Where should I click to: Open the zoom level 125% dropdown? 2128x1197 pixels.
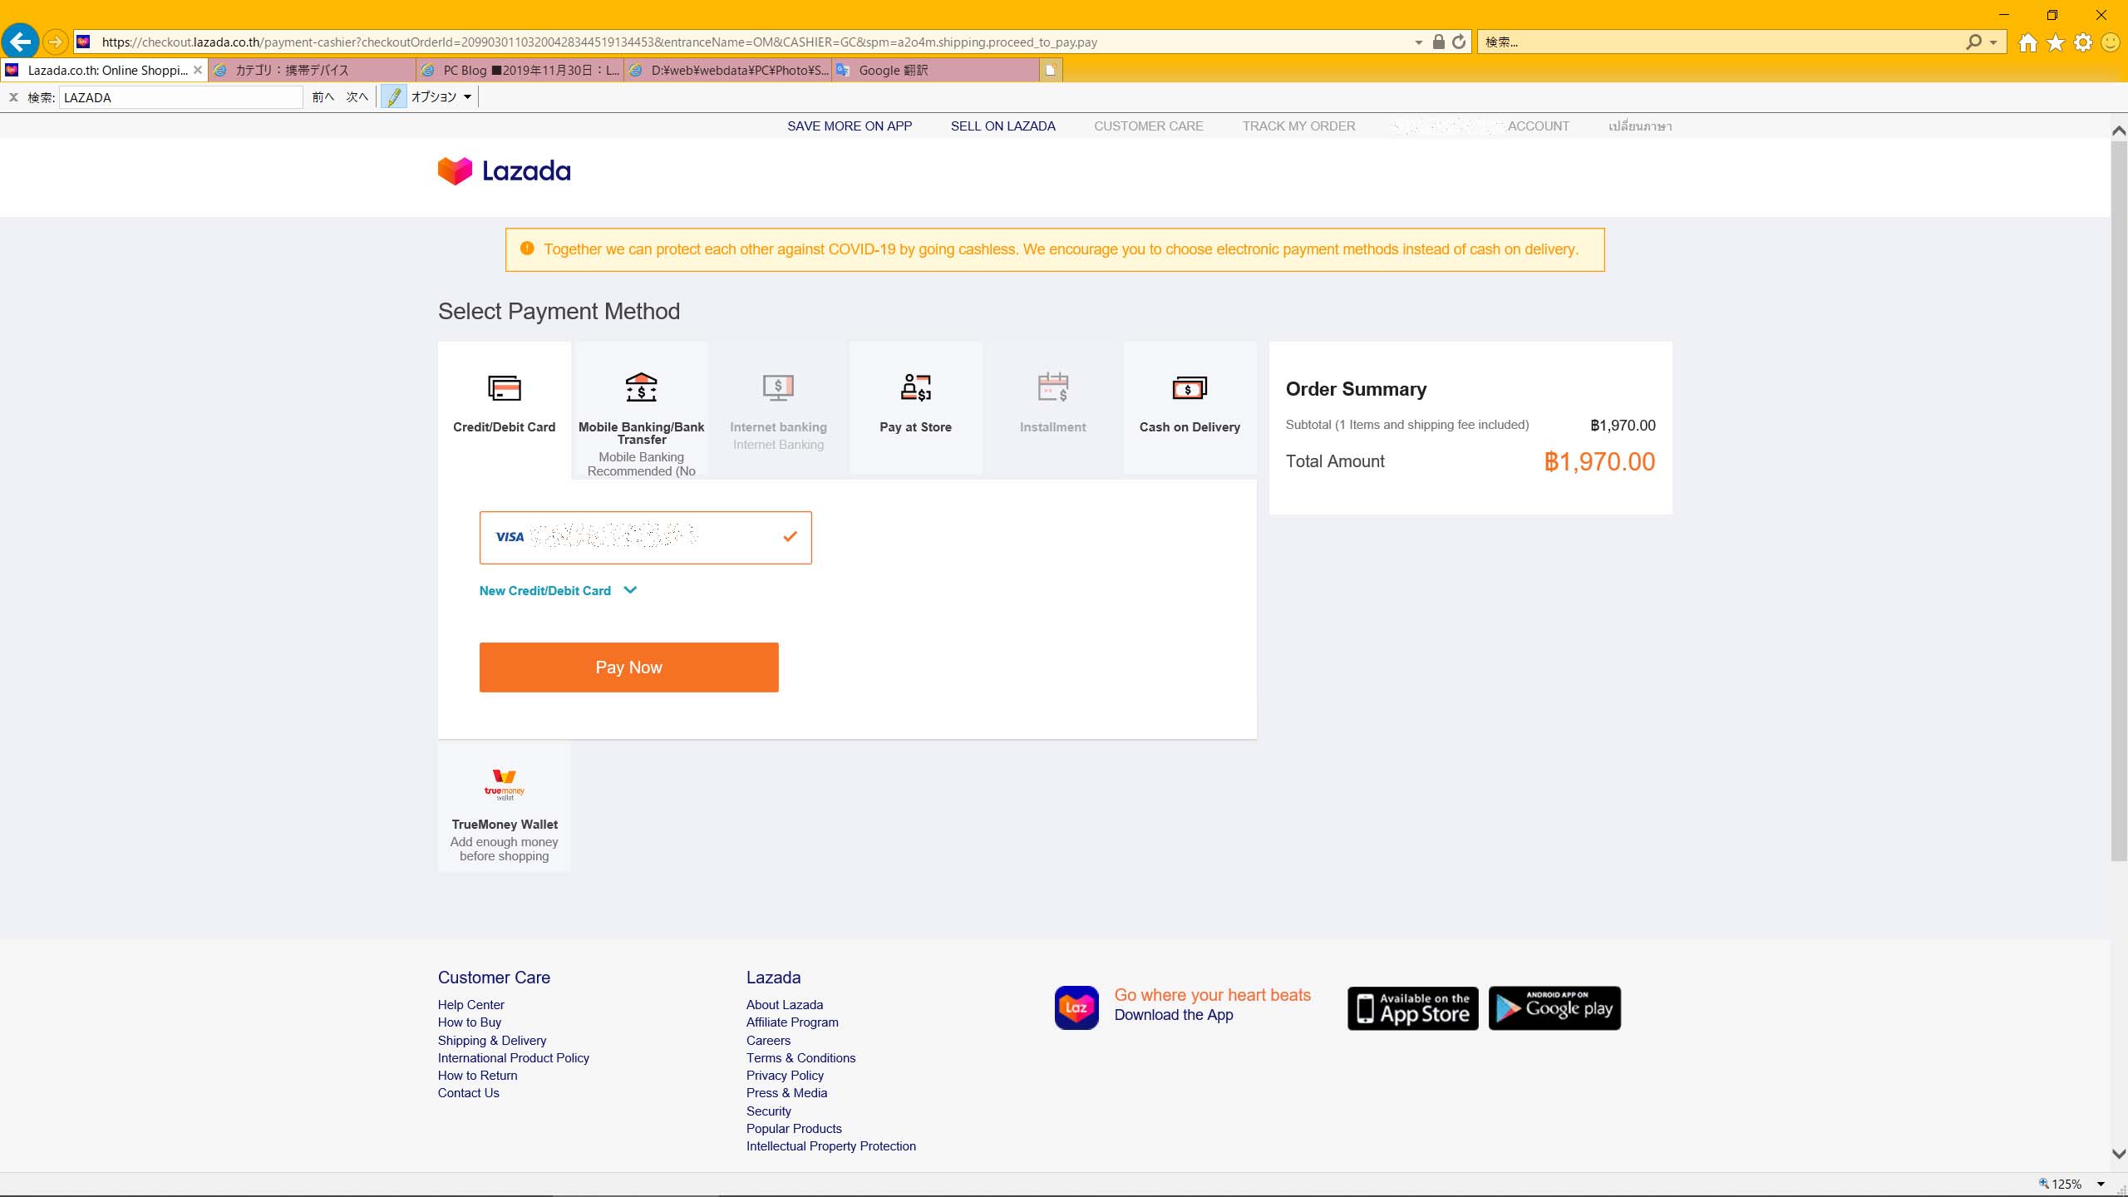click(2101, 1184)
